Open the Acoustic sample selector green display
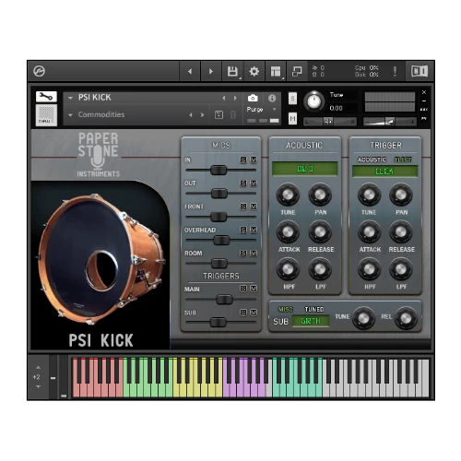Screen dimensions: 461x461 [304, 169]
